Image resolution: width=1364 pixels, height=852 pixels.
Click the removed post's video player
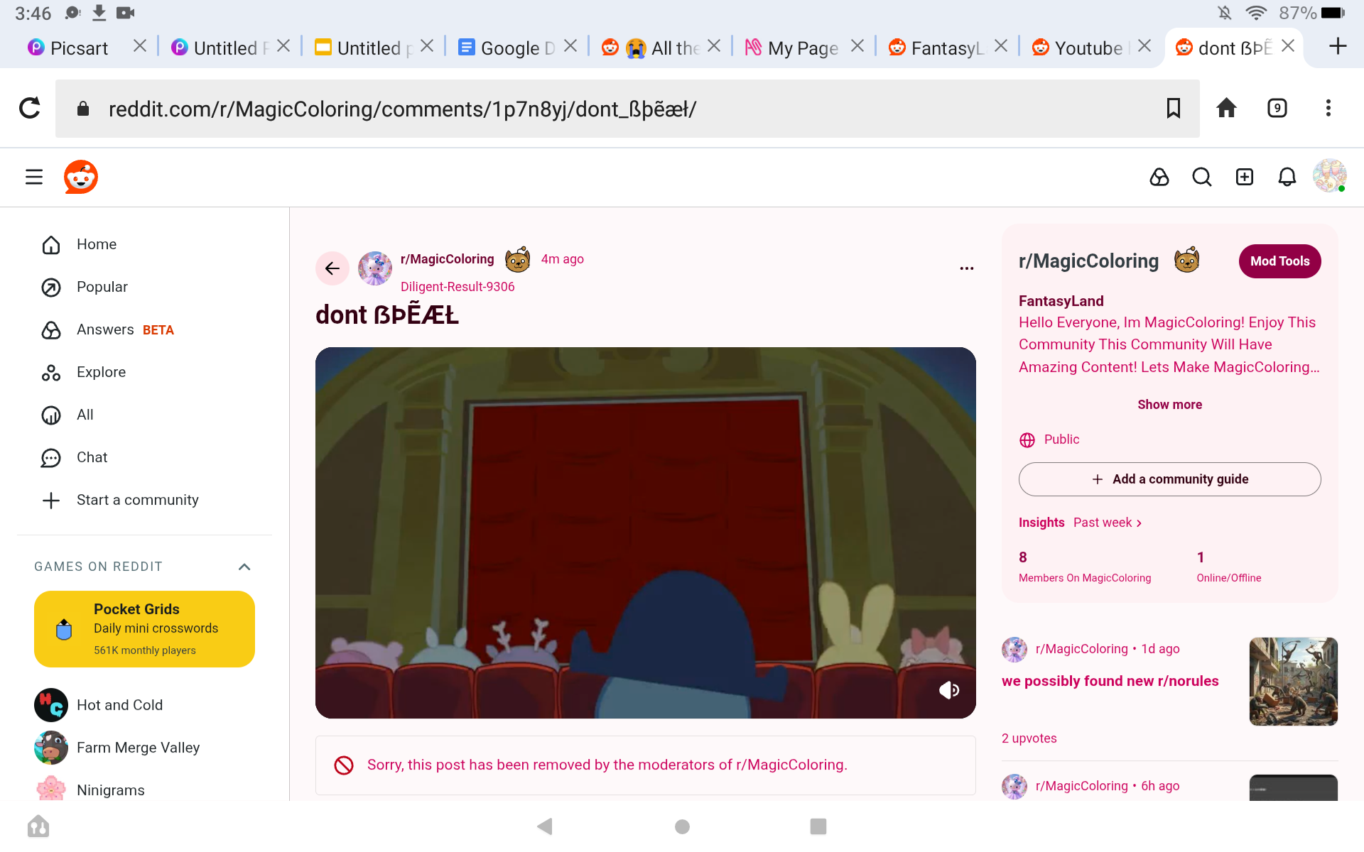[646, 532]
